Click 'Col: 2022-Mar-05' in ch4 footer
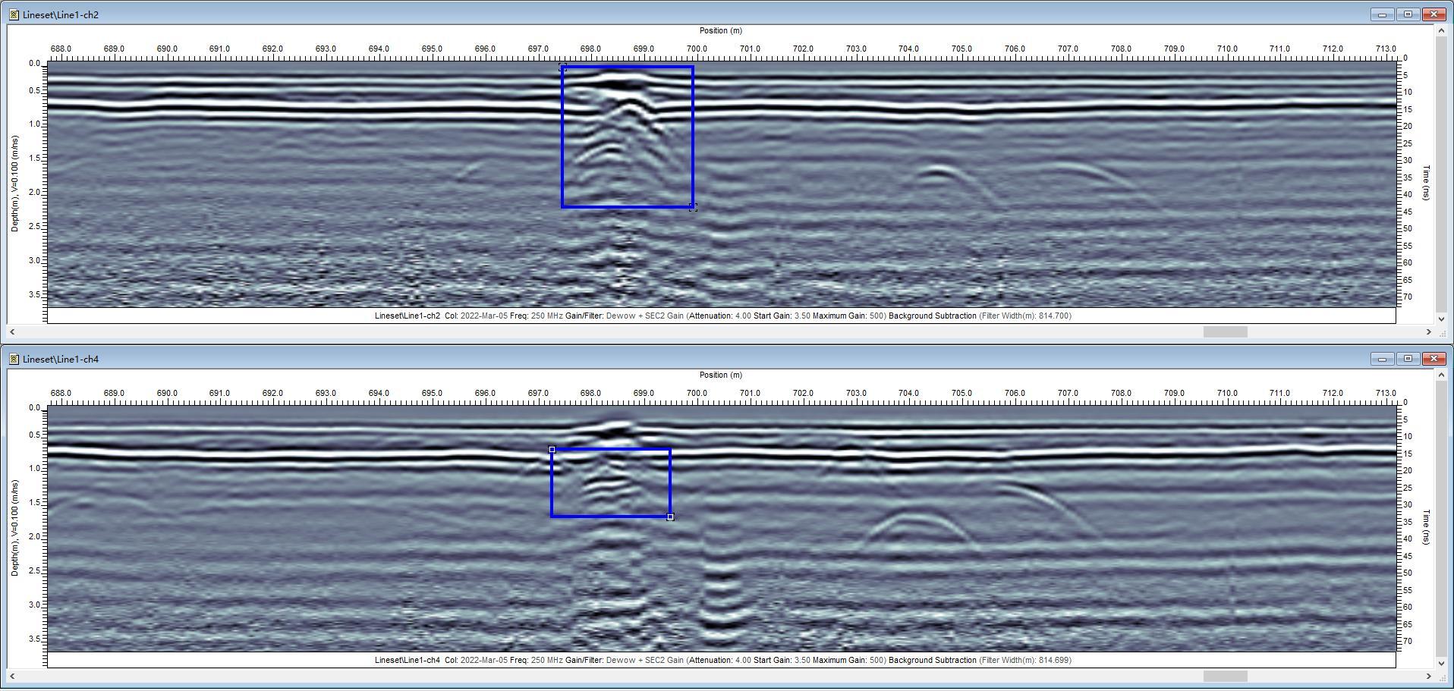 (x=476, y=660)
